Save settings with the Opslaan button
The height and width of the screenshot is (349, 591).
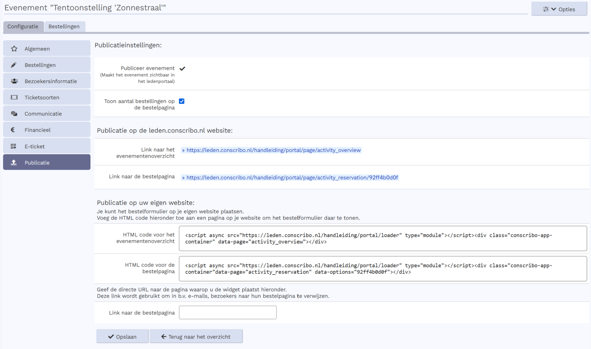[123, 336]
